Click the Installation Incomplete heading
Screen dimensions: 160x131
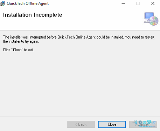(x=33, y=15)
